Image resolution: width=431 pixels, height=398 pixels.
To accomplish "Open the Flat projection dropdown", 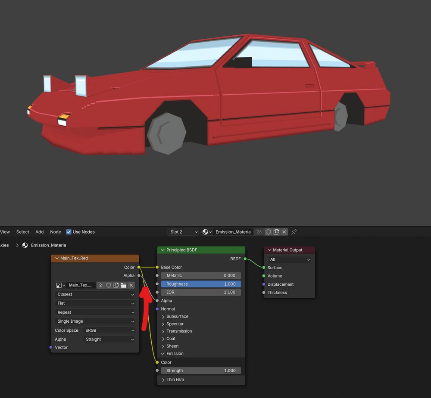I will [95, 303].
